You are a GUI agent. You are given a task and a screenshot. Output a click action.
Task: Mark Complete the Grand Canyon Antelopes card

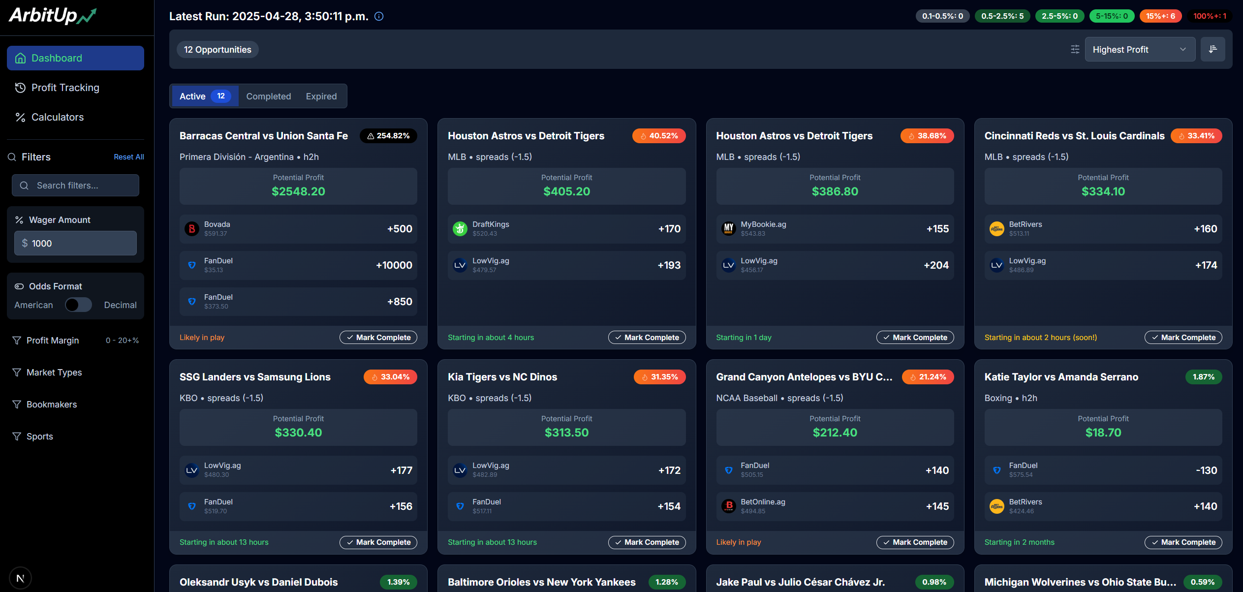tap(915, 542)
